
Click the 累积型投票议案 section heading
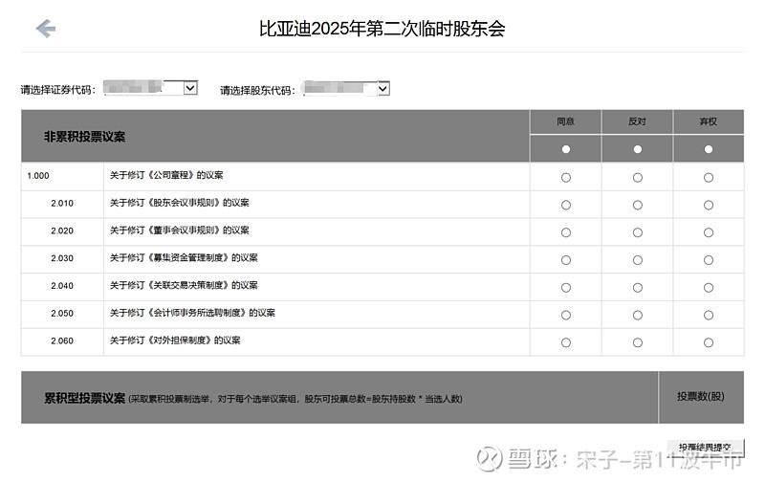point(85,399)
